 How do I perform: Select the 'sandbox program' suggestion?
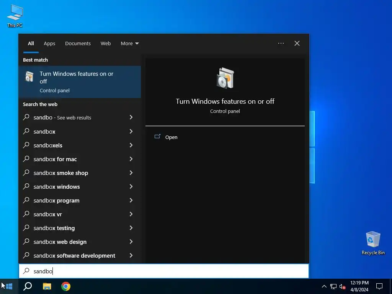tap(80, 200)
